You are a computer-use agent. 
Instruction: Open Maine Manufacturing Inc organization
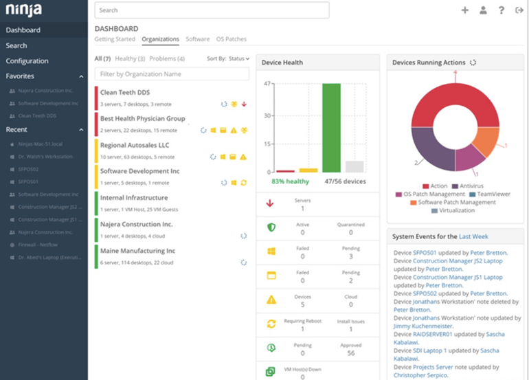[x=137, y=251]
